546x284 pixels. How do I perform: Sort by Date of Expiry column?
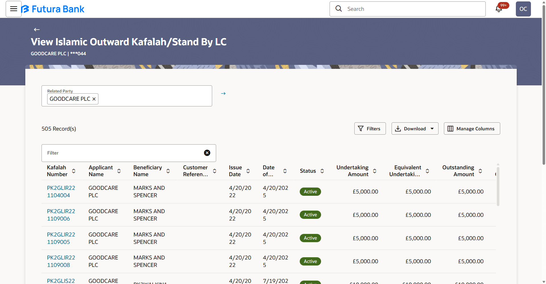click(x=285, y=171)
